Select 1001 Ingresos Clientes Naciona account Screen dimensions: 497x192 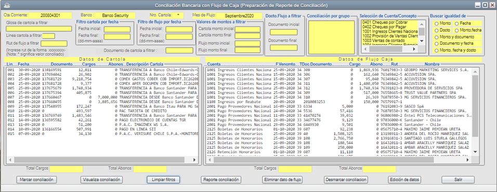[x=389, y=32]
